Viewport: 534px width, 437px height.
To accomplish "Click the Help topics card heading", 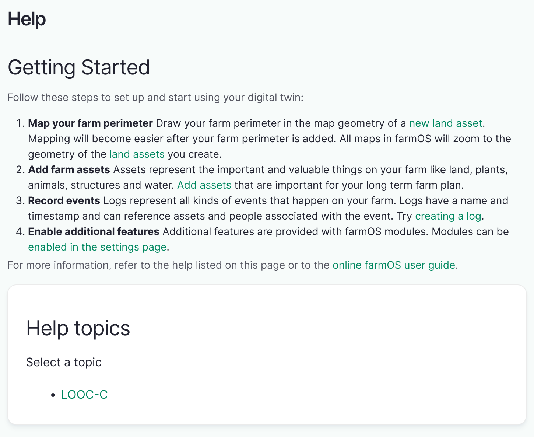I will coord(78,328).
